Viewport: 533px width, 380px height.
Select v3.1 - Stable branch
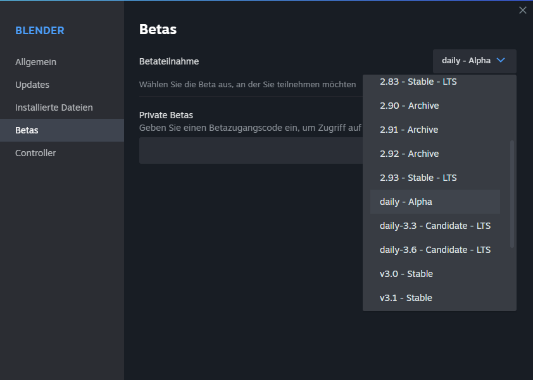435,298
